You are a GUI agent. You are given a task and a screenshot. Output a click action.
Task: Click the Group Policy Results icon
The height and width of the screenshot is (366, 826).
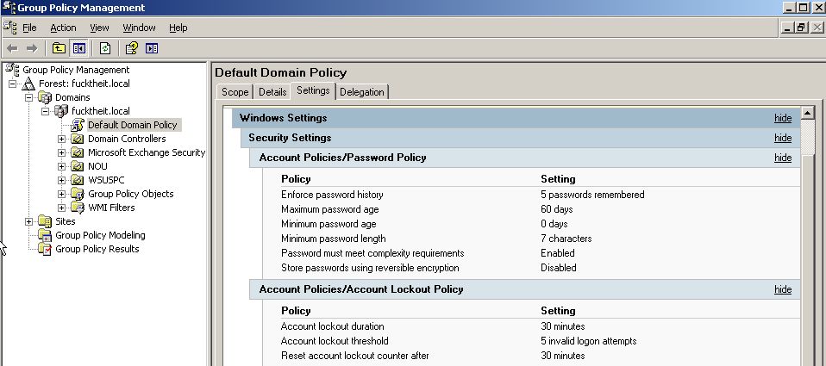pyautogui.click(x=45, y=249)
